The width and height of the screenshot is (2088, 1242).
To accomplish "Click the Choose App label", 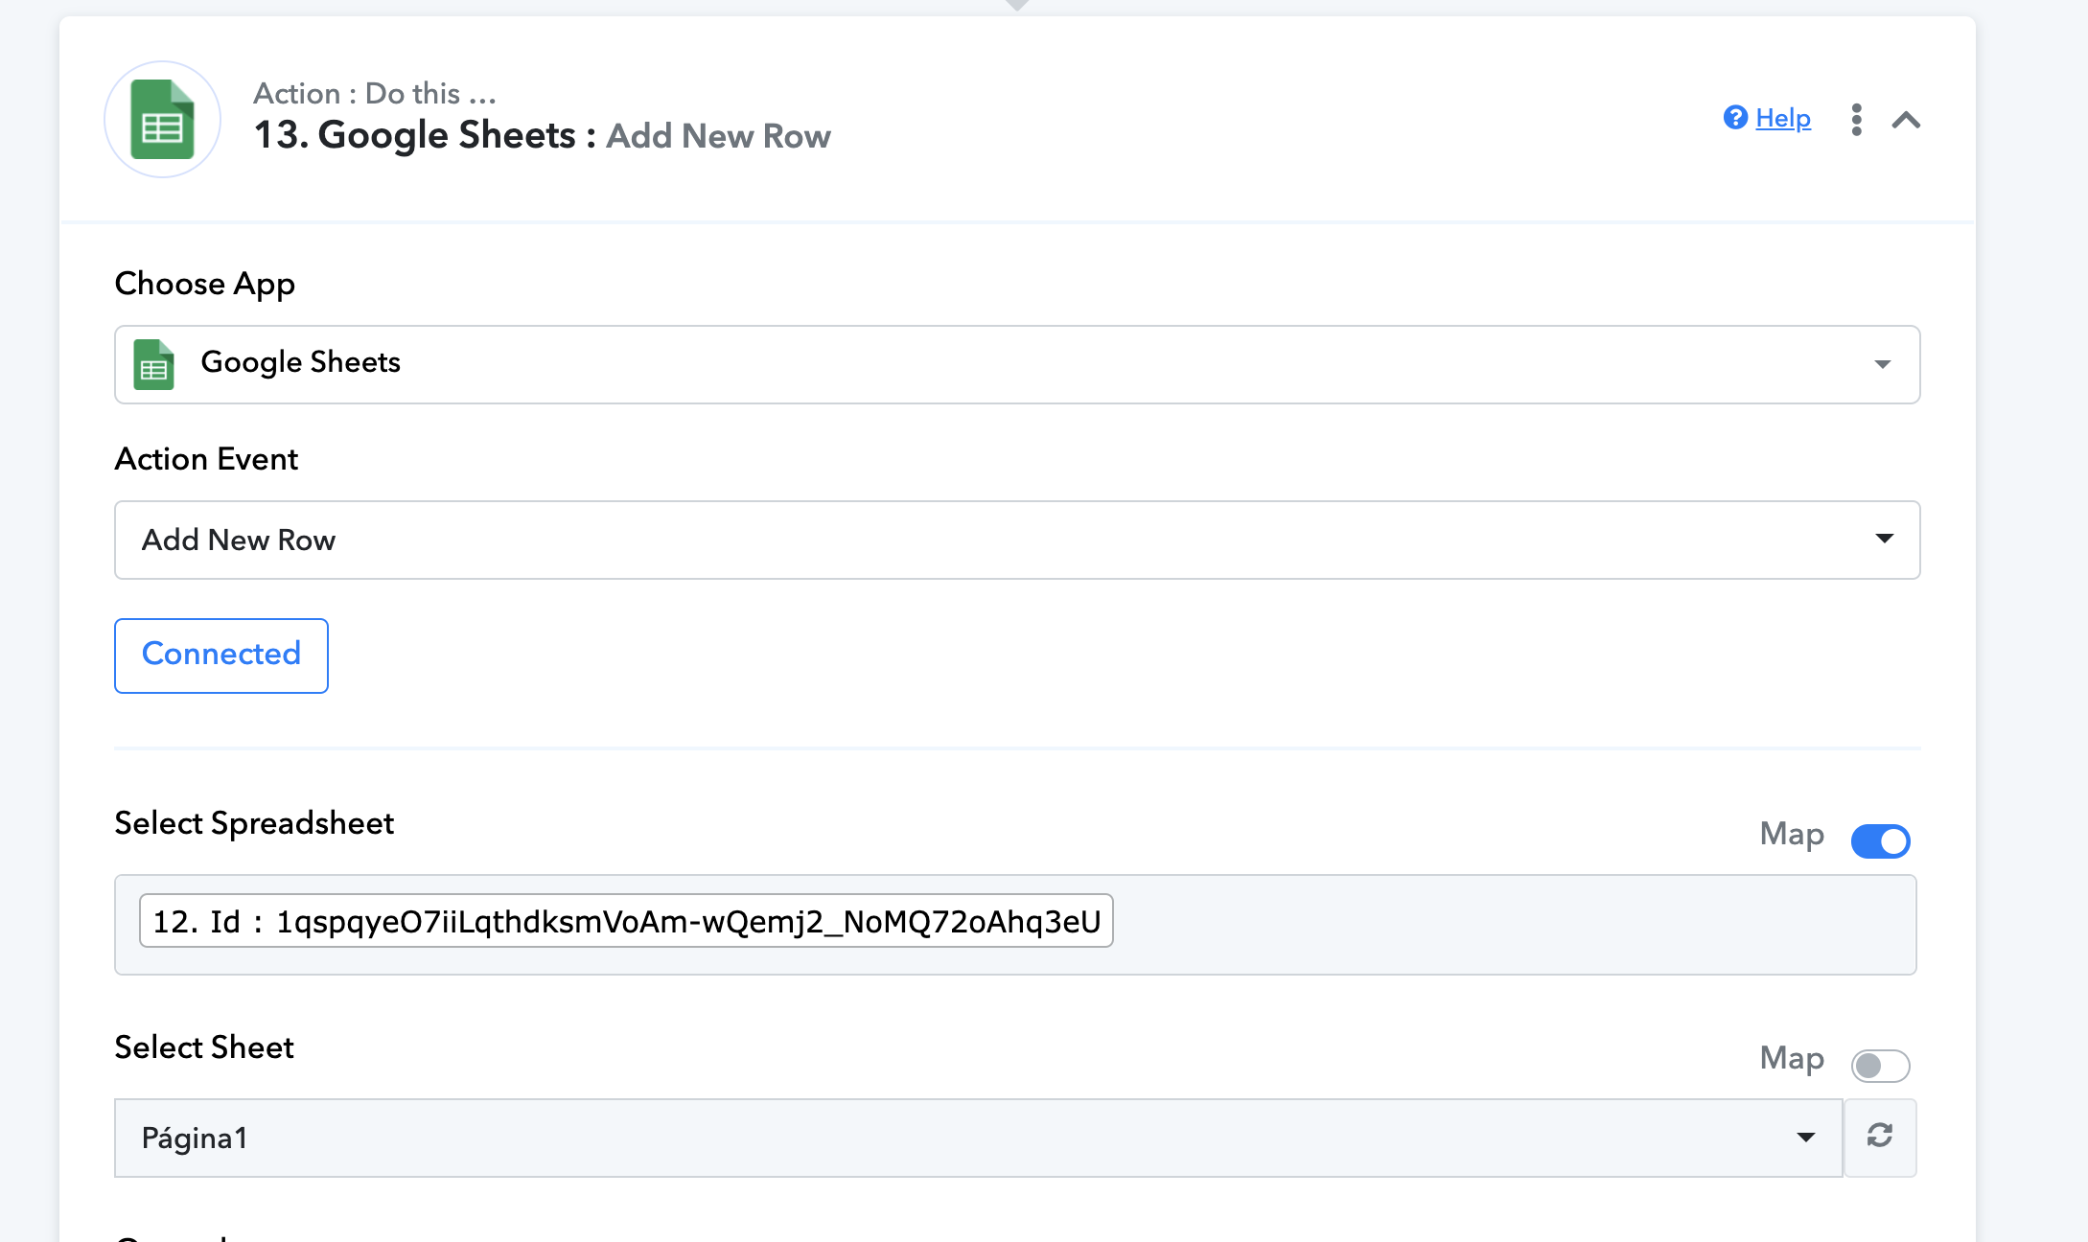I will [205, 285].
